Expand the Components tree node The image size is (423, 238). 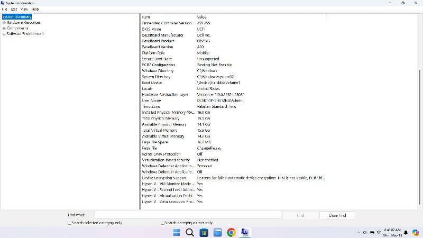[x=4, y=28]
